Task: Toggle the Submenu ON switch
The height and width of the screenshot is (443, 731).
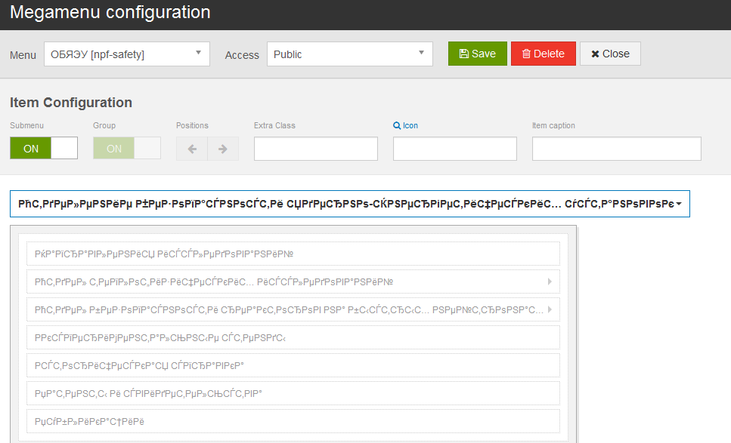Action: (x=44, y=148)
